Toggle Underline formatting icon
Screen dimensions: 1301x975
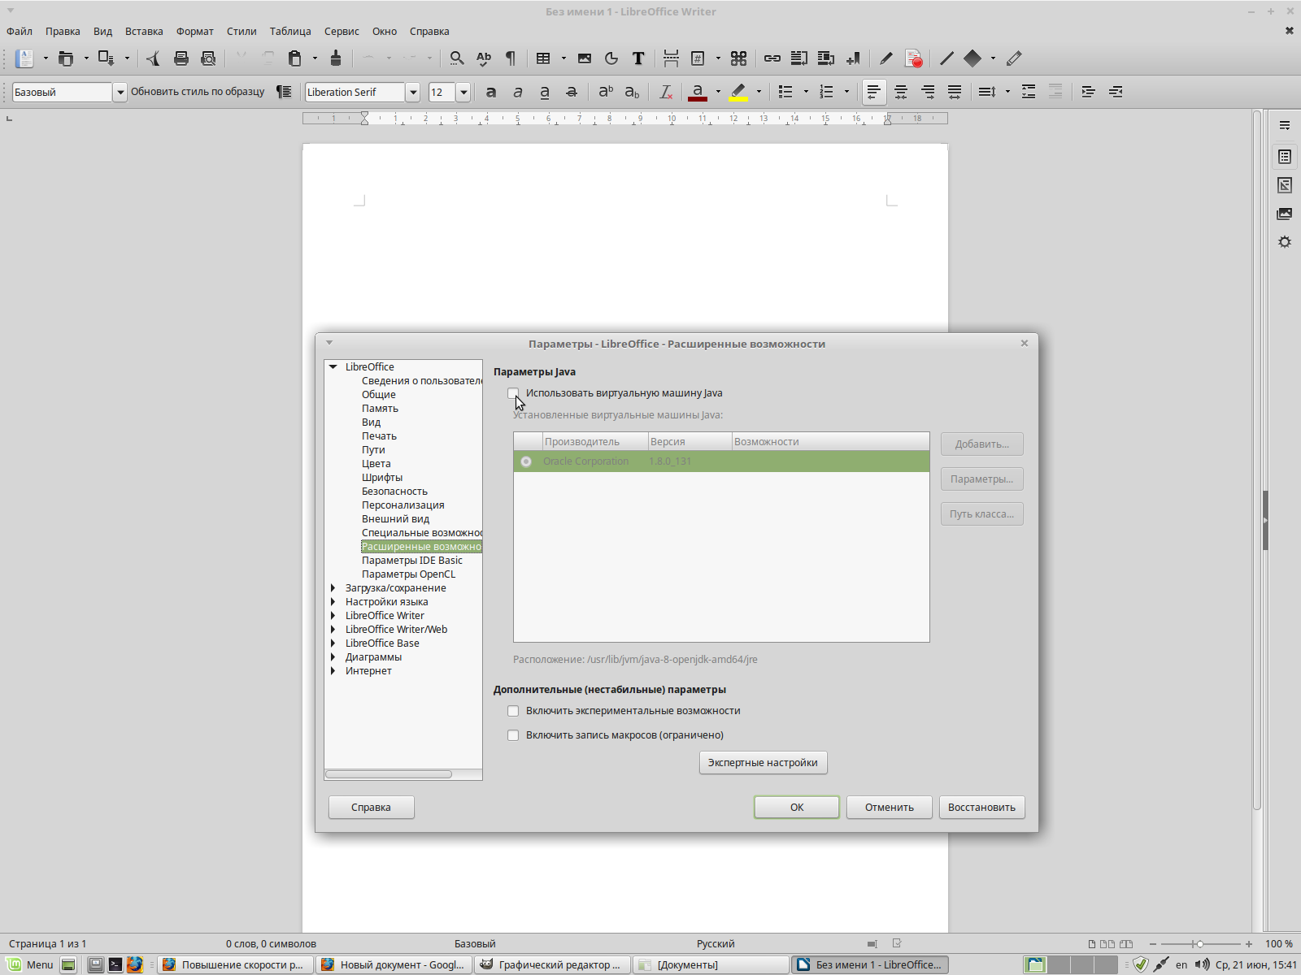coord(545,92)
